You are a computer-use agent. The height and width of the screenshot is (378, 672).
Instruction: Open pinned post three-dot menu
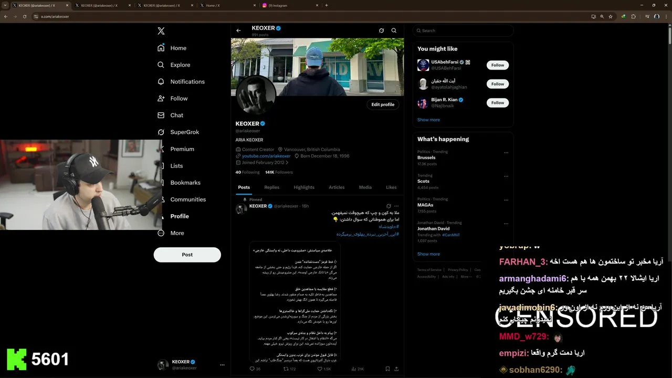click(x=396, y=206)
